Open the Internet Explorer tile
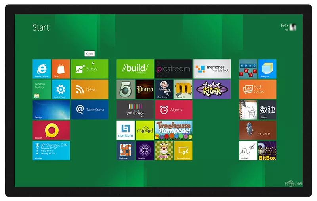The width and height of the screenshot is (317, 201). pyautogui.click(x=42, y=69)
